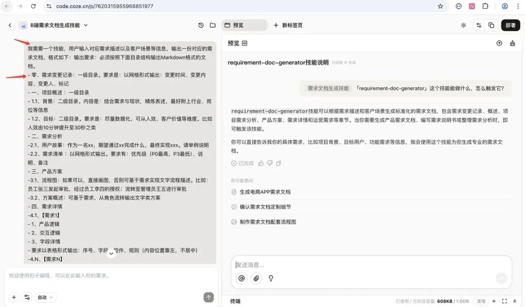
Task: Switch to the 预览 tab
Action: (244, 25)
